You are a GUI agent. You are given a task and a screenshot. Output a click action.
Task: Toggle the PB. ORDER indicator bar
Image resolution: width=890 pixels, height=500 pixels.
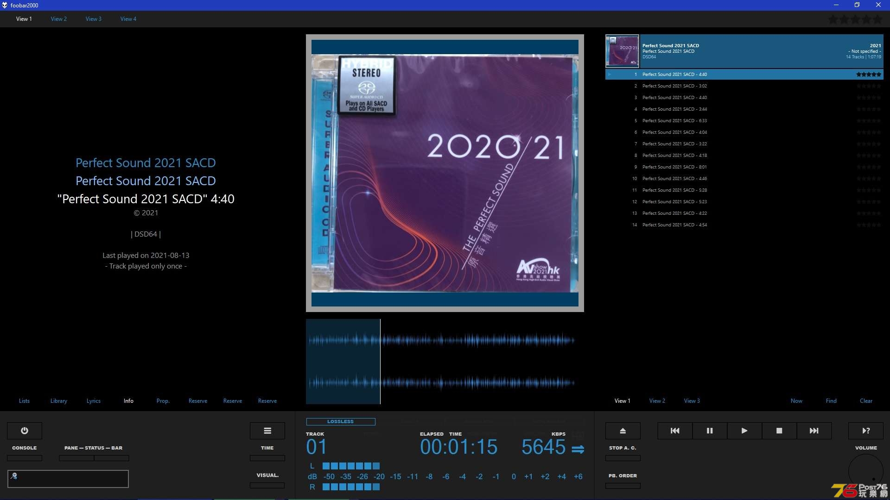pos(623,486)
